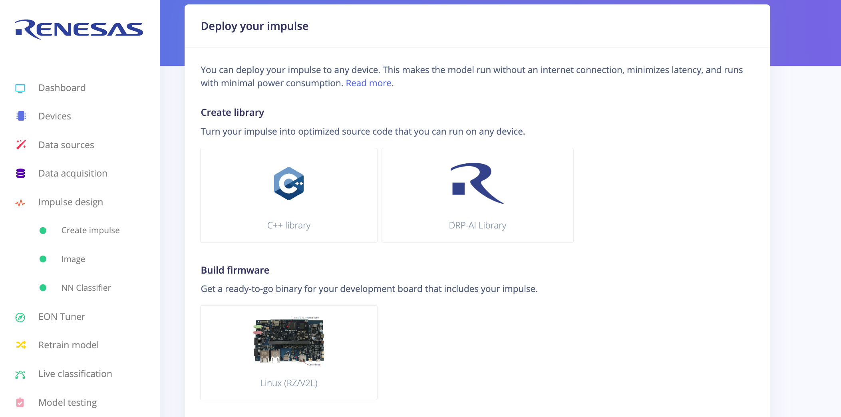Viewport: 841px width, 417px height.
Task: Open the NN Classifier block
Action: tap(86, 288)
